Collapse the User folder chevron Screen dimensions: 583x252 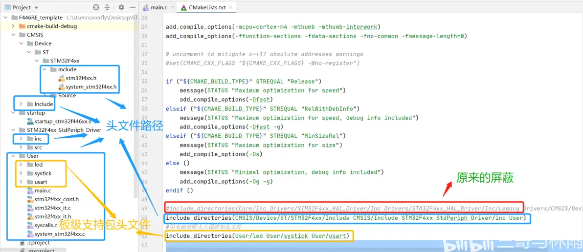(13, 156)
